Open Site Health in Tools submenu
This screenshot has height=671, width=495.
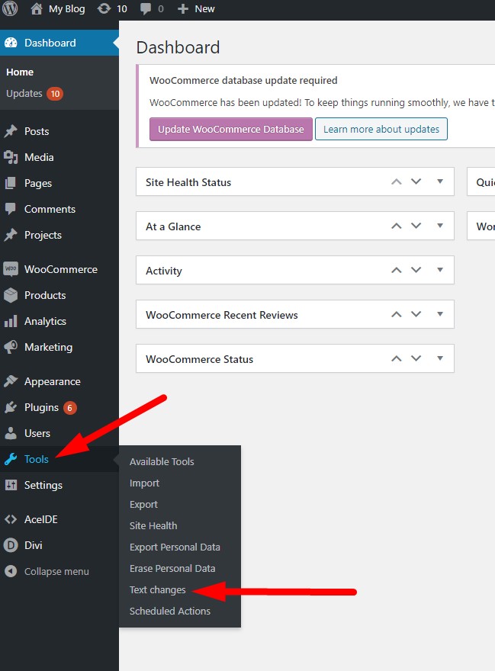[x=153, y=526]
